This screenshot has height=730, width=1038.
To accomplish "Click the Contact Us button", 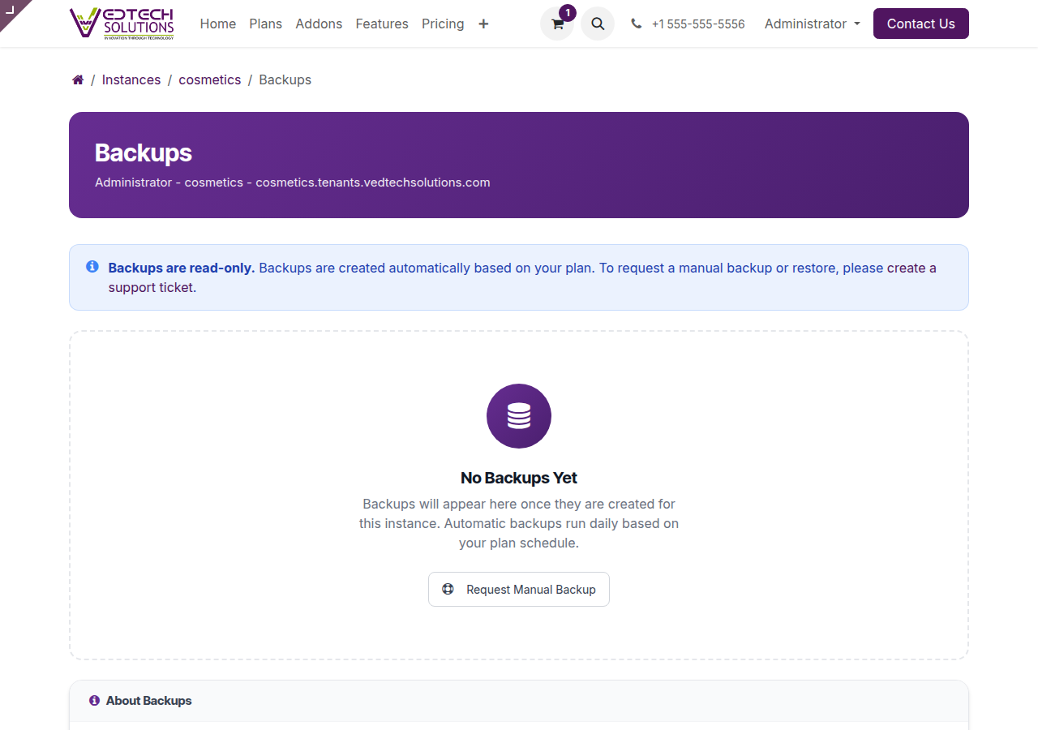I will pyautogui.click(x=920, y=24).
